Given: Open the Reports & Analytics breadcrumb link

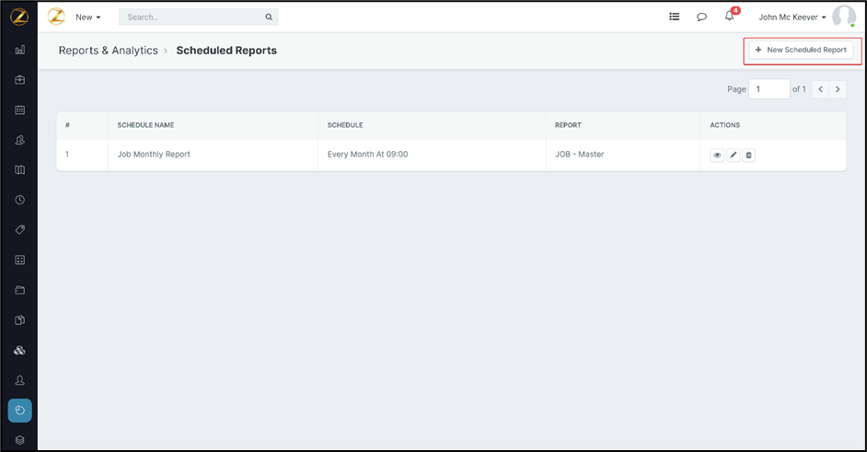Looking at the screenshot, I should 109,51.
